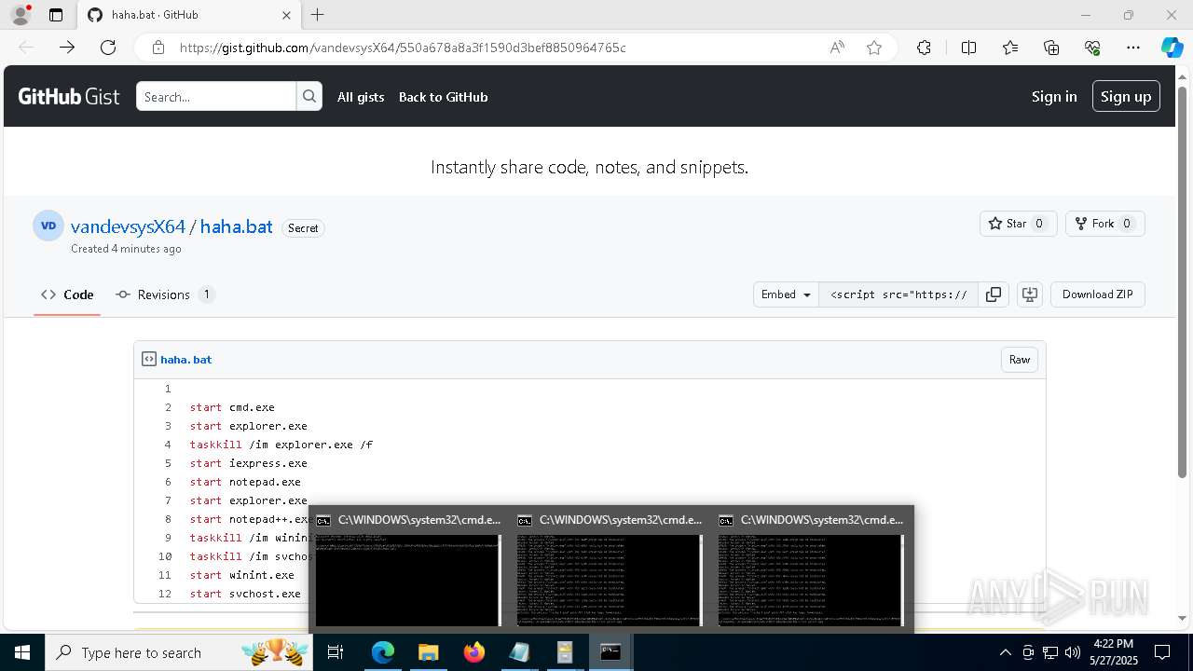Image resolution: width=1193 pixels, height=671 pixels.
Task: Activate Read aloud icon
Action: click(837, 48)
